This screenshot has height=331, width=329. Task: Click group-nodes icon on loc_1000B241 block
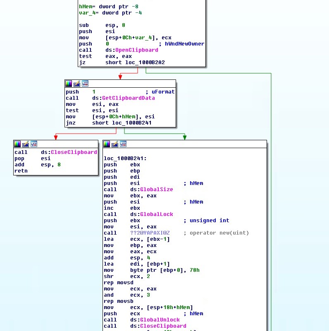[123, 144]
